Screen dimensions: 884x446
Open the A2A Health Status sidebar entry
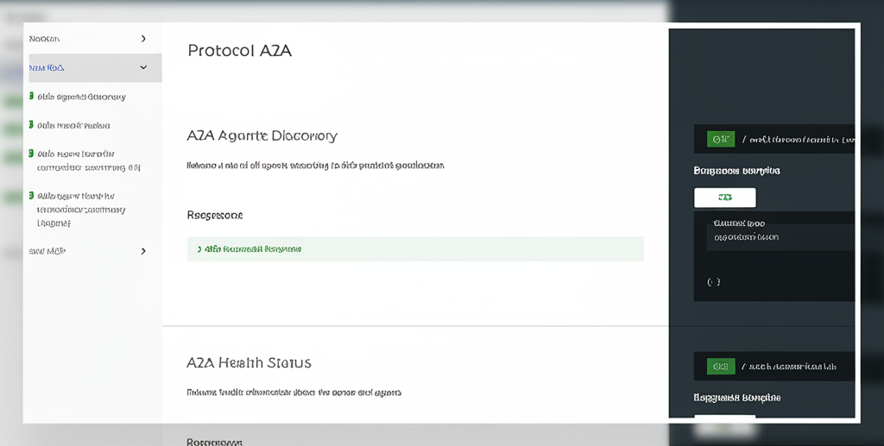[74, 125]
